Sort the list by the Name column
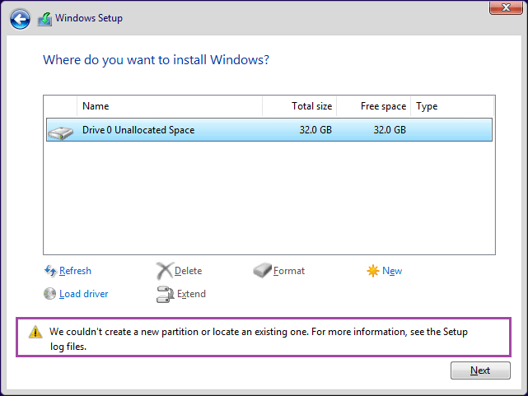This screenshot has width=528, height=396. (169, 106)
